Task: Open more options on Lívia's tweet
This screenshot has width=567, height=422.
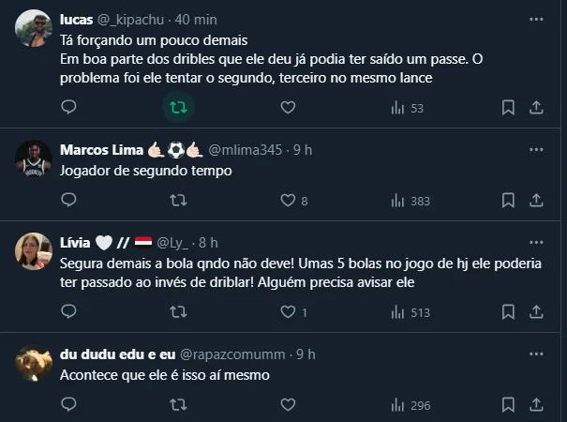Action: [x=536, y=239]
